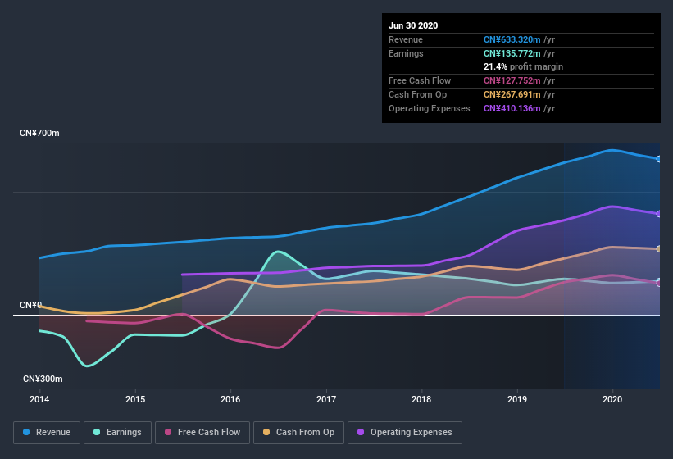Click the Operating Expenses line endpoint marker
This screenshot has height=459, width=673.
(x=659, y=214)
